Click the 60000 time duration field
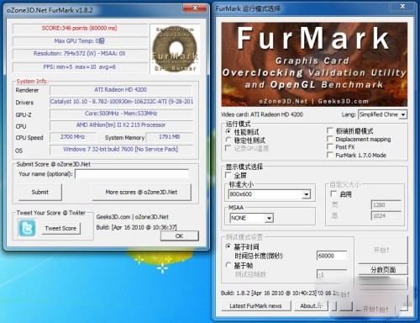Viewport: 420px width, 323px height. 332,256
